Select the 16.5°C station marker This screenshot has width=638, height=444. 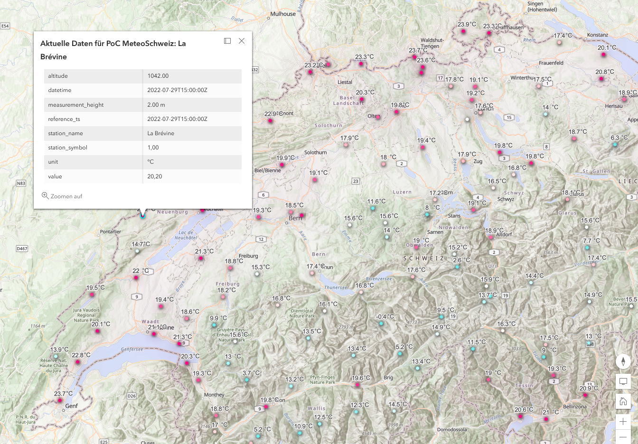click(494, 188)
